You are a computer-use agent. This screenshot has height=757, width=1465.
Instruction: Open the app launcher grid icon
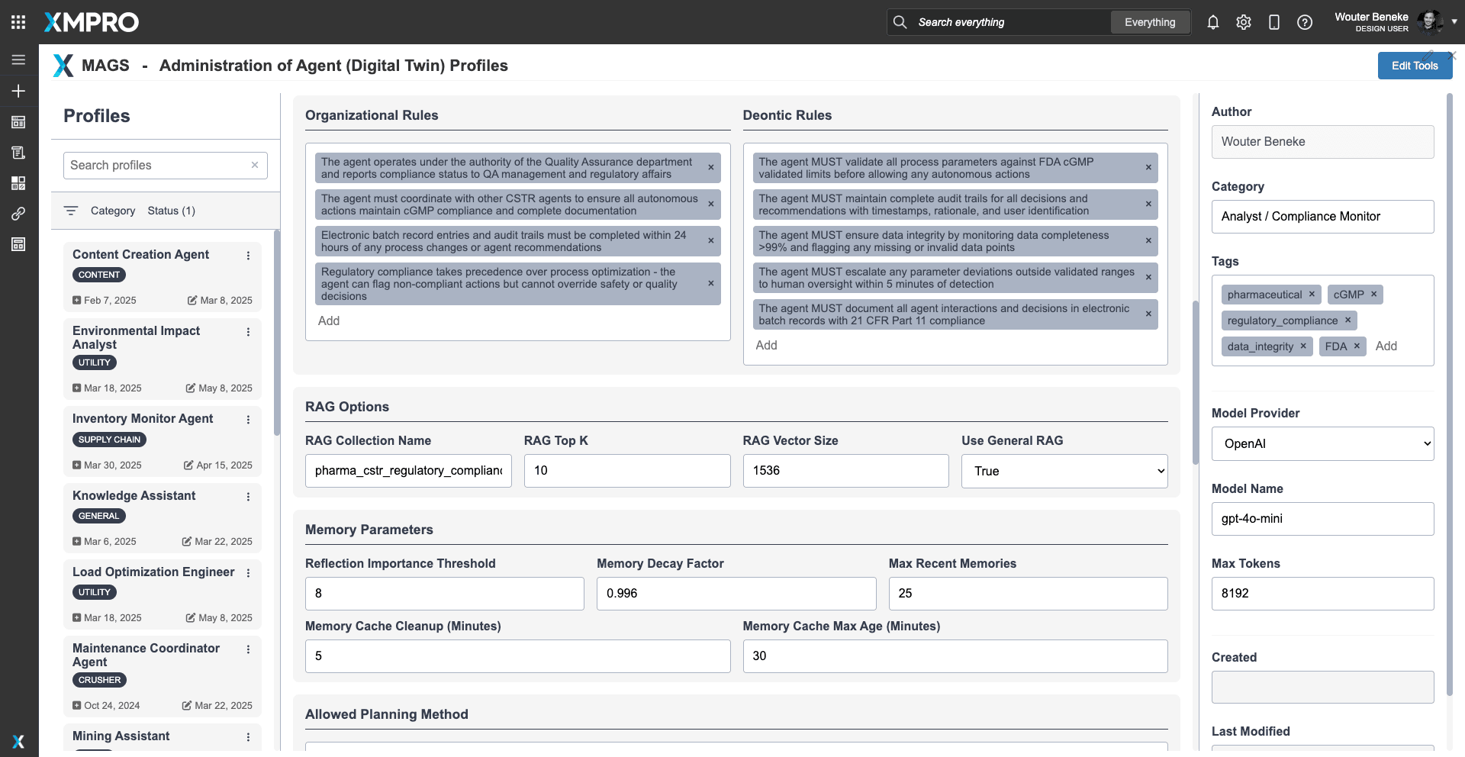coord(18,22)
